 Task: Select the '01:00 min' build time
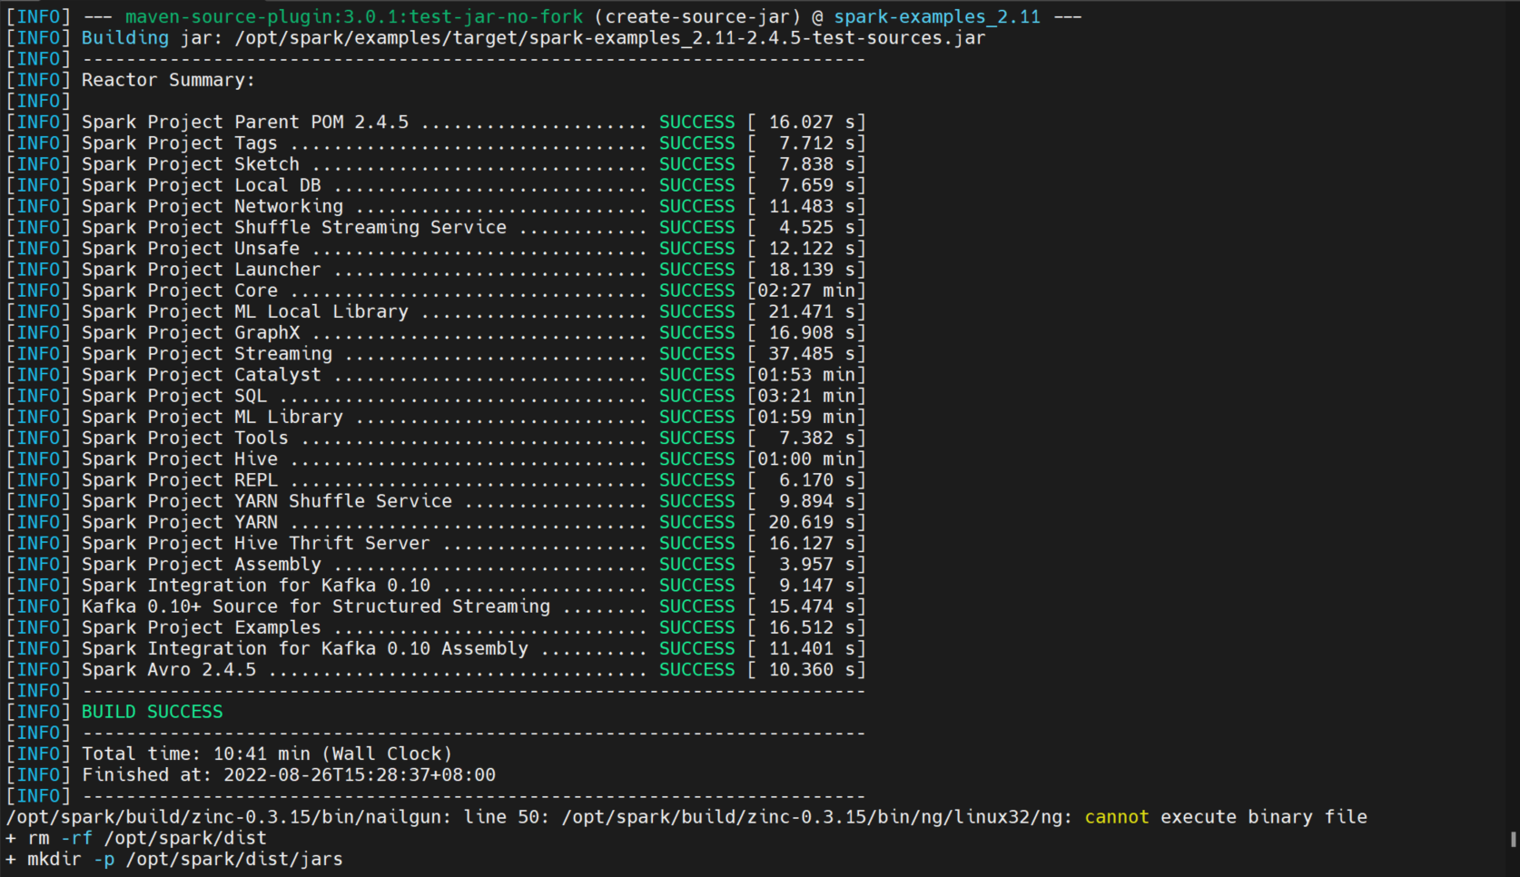tap(806, 459)
